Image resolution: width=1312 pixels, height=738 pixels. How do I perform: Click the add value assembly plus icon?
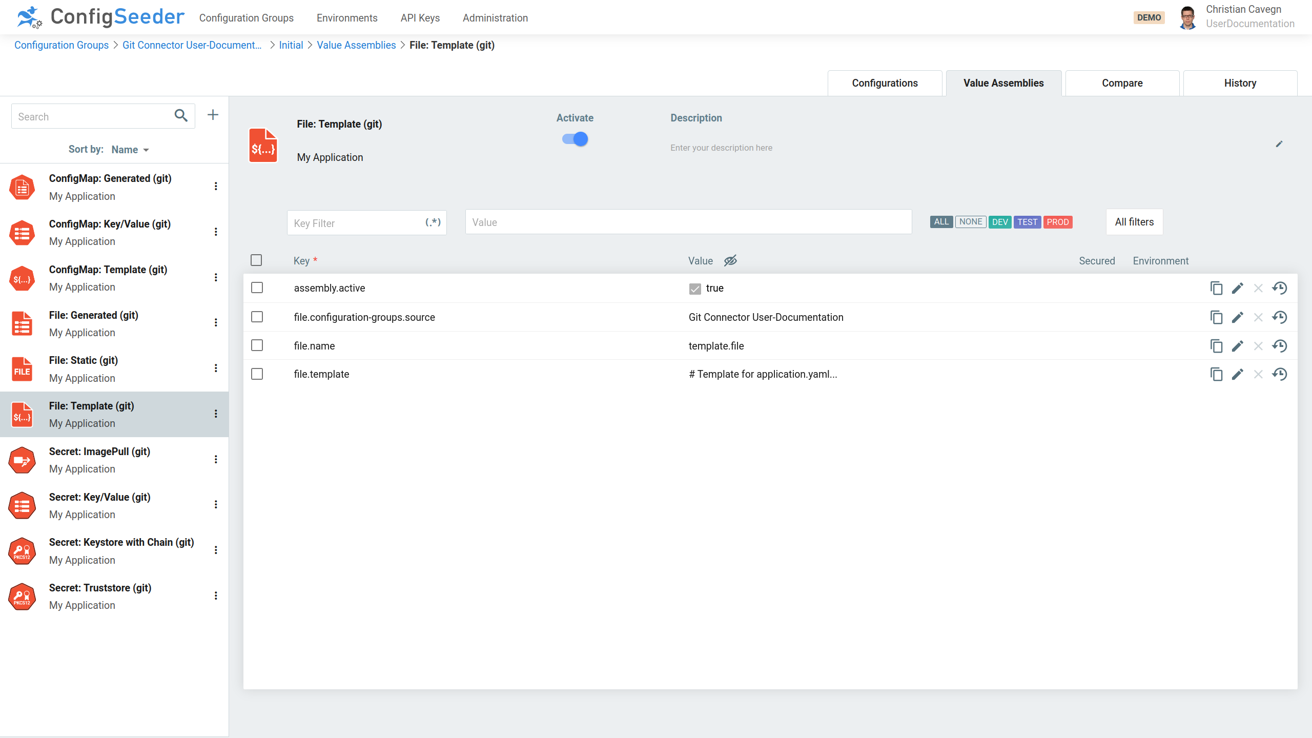coord(213,115)
